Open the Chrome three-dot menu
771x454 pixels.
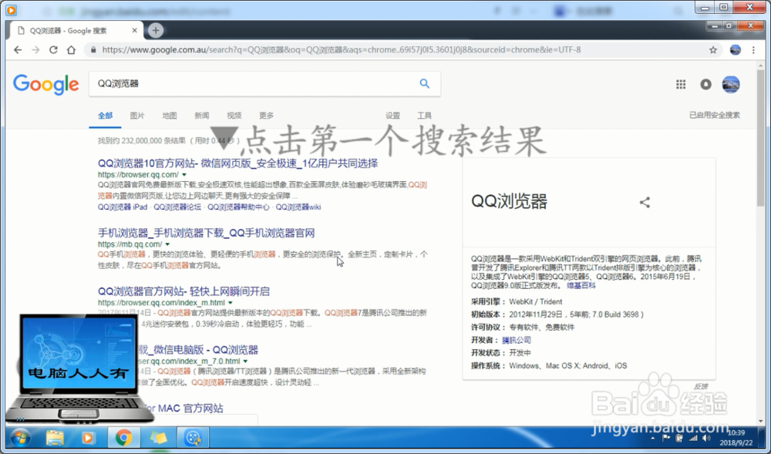[x=753, y=49]
